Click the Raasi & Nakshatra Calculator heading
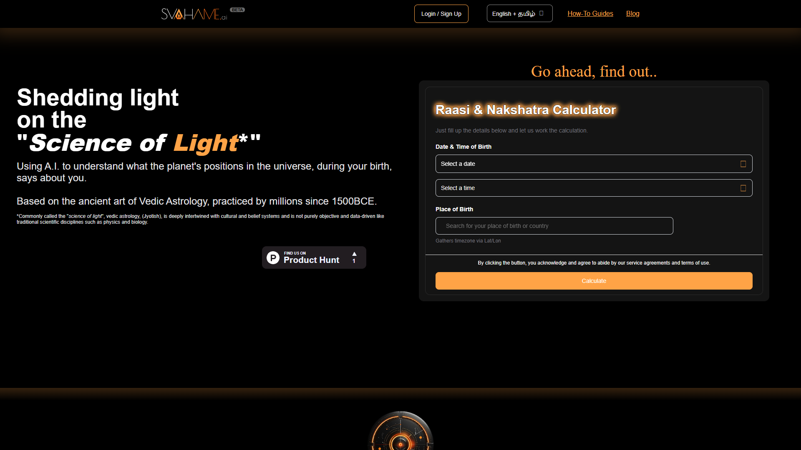This screenshot has width=801, height=450. pyautogui.click(x=526, y=110)
